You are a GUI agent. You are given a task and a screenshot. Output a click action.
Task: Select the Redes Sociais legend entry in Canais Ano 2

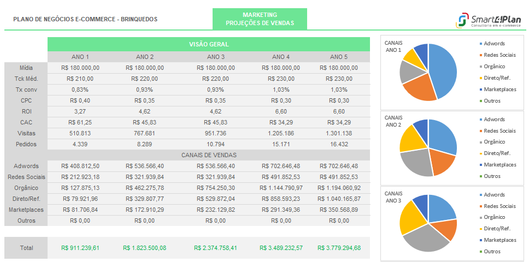(x=499, y=130)
